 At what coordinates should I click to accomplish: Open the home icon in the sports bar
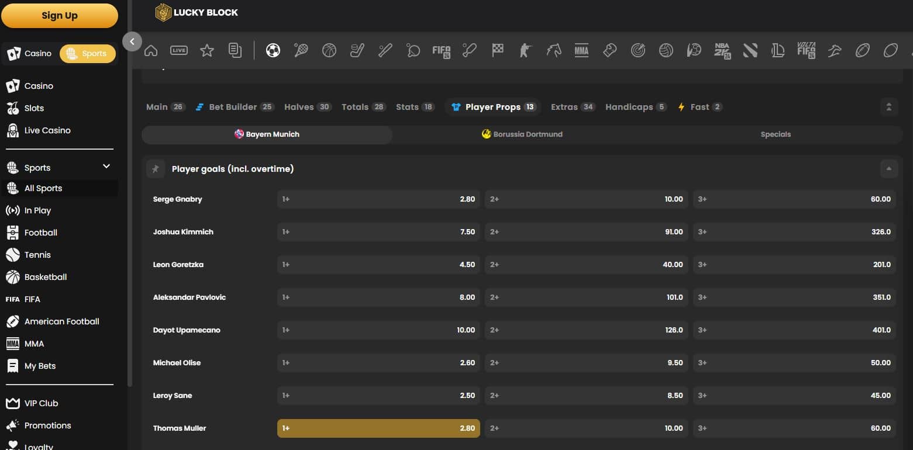(x=151, y=51)
